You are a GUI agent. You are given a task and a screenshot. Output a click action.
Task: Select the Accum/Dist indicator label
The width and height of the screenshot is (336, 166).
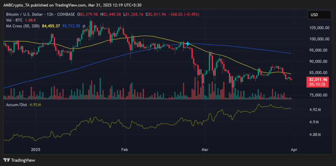pos(15,105)
